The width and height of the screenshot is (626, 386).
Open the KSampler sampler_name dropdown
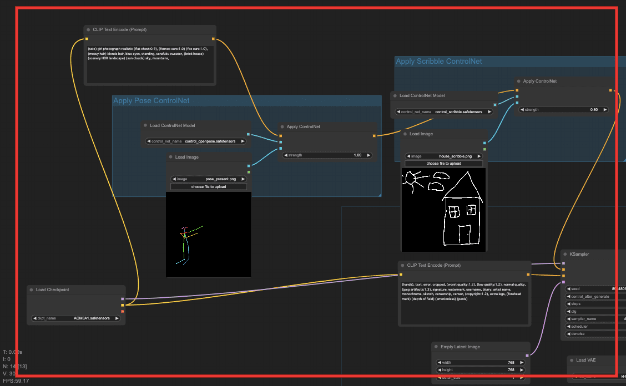[x=595, y=319]
